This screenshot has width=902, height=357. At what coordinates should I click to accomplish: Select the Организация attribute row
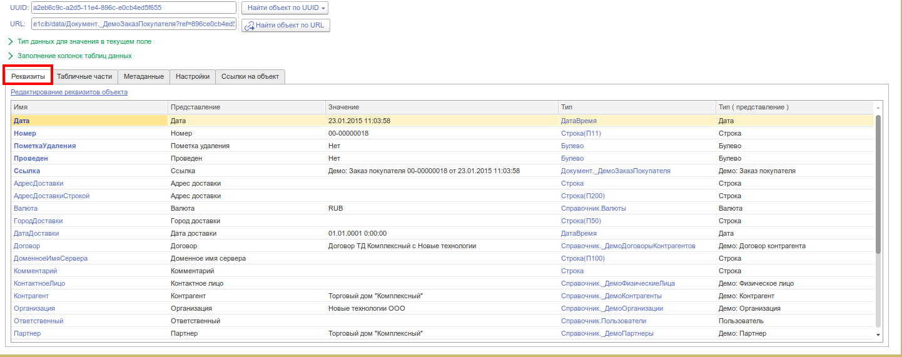[442, 308]
